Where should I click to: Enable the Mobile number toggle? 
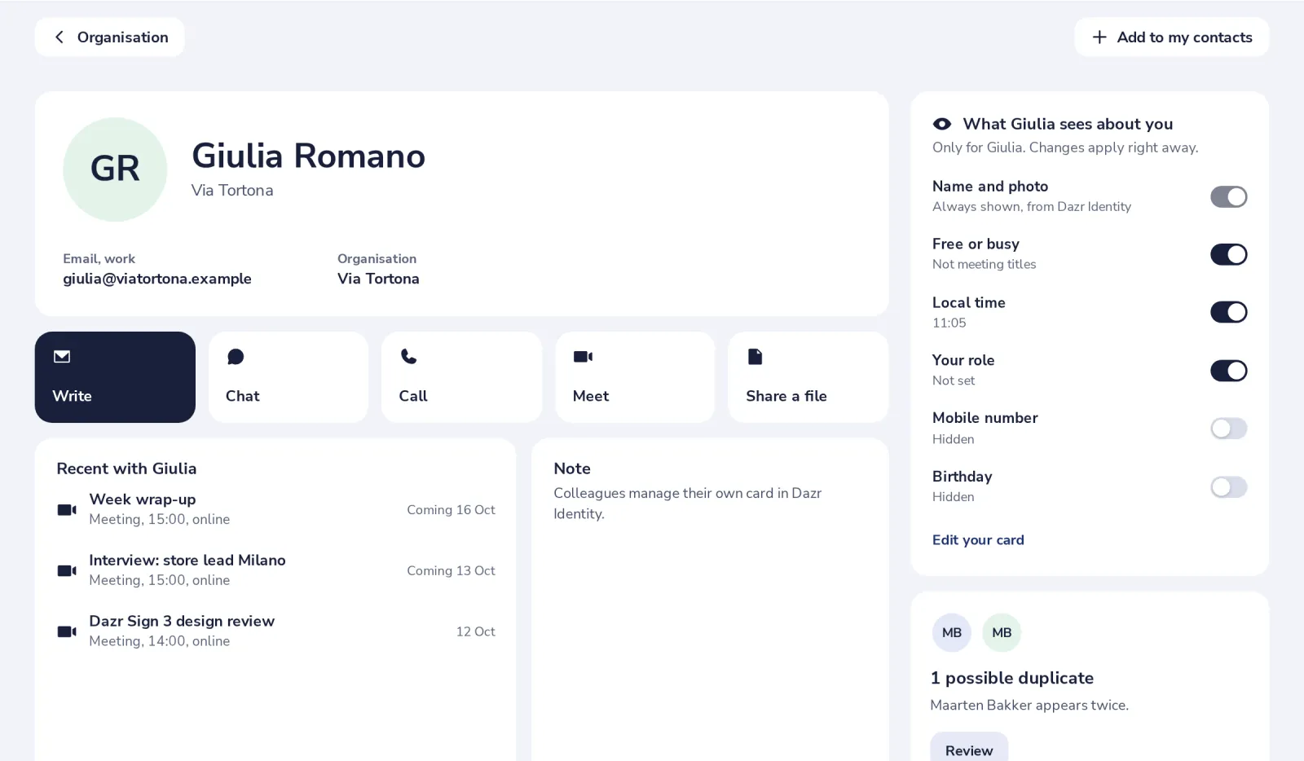click(1228, 429)
